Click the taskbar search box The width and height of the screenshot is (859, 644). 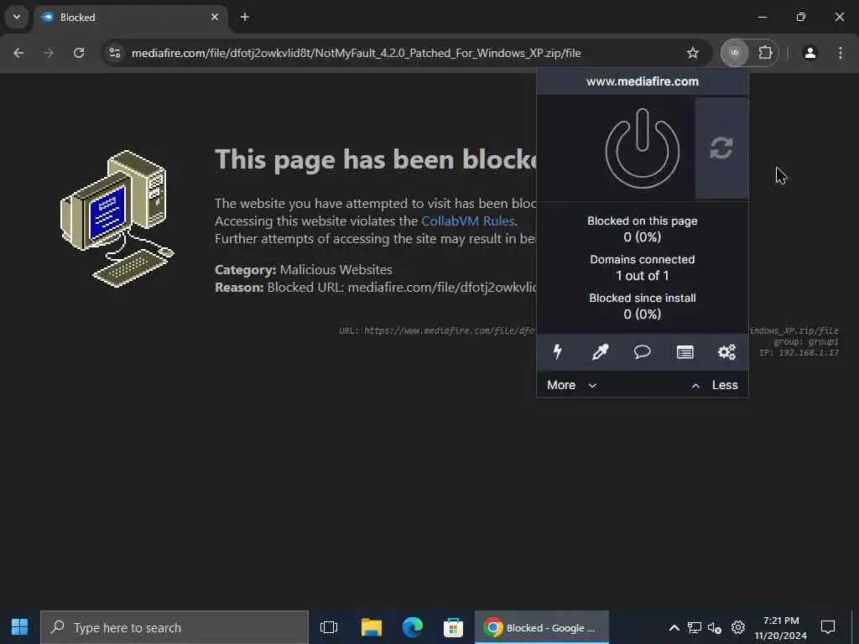point(174,627)
